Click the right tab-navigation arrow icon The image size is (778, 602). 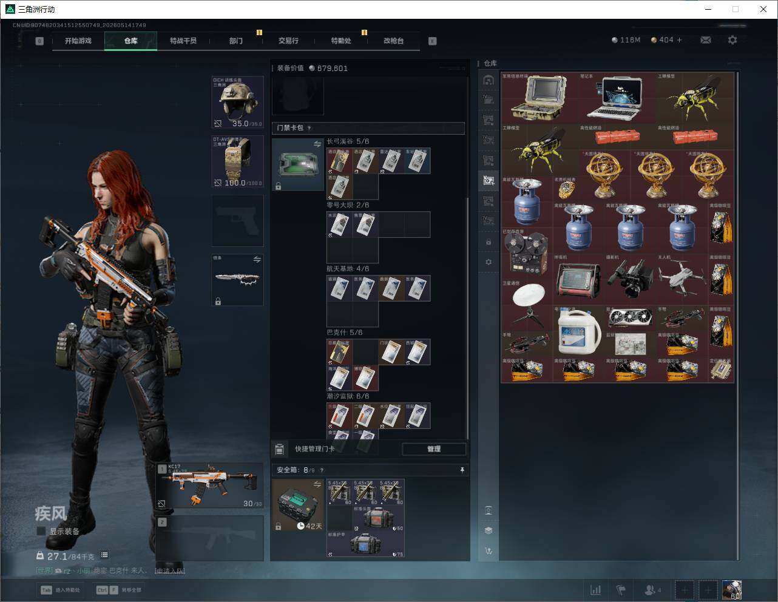tap(433, 41)
